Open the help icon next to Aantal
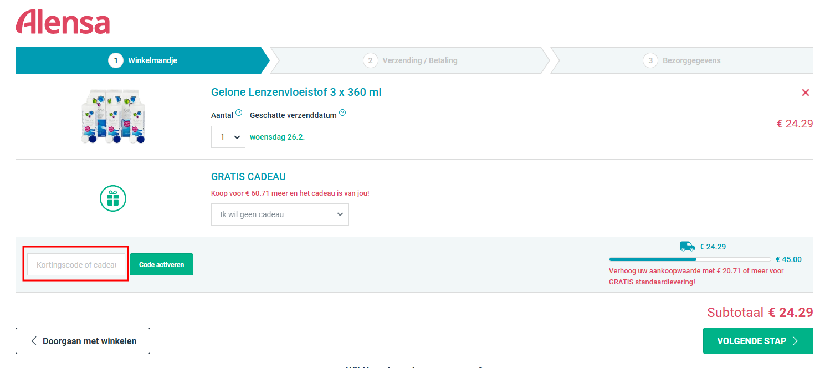Viewport: 825px width, 368px height. 239,113
